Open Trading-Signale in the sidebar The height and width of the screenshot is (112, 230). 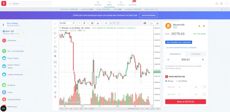tap(14, 99)
